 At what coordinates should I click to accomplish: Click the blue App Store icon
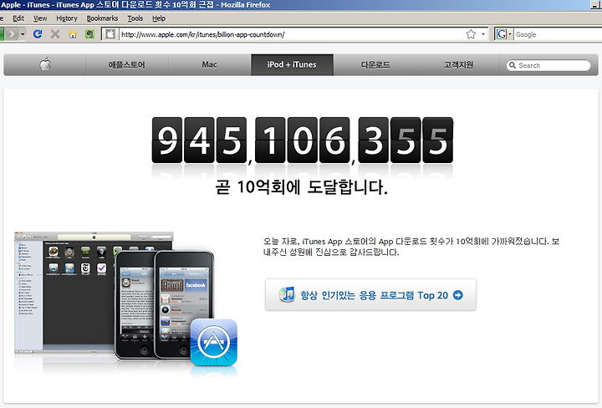(214, 342)
